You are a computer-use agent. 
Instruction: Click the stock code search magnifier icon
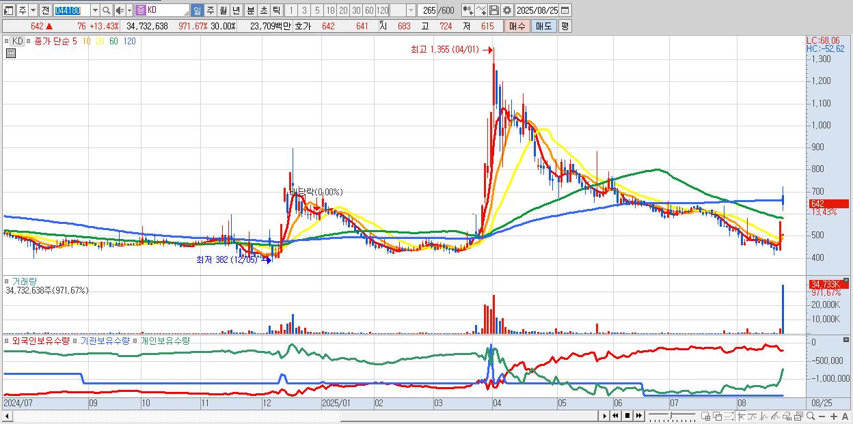tap(106, 10)
